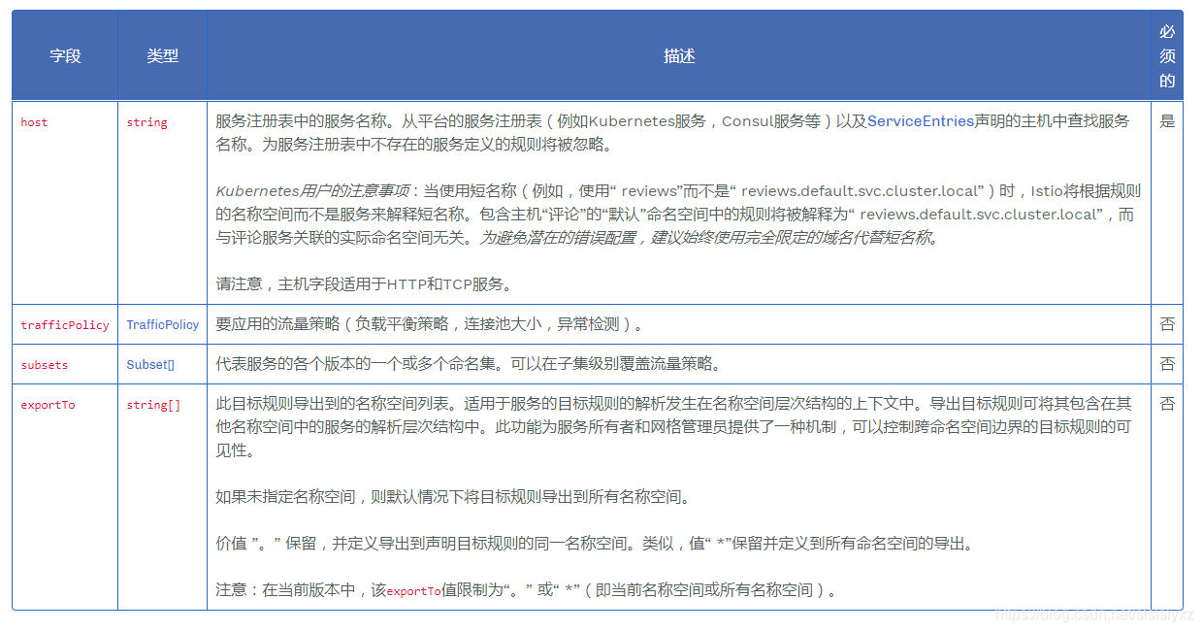Screen dimensions: 1203x632
Task: Click the host field name
Action: (x=33, y=122)
